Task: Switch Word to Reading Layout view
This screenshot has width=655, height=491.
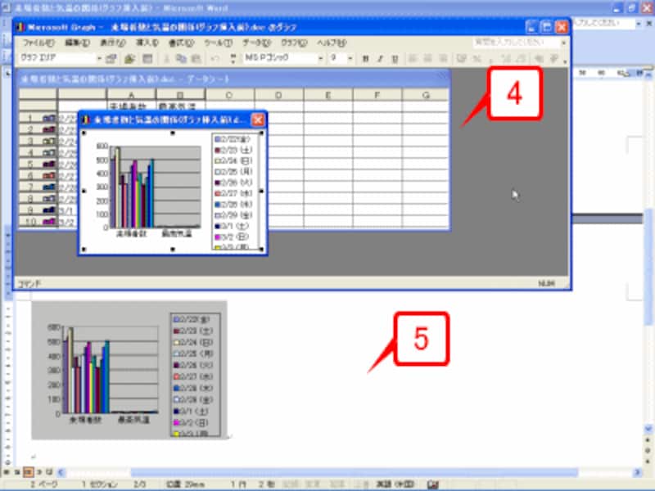Action: pos(49,472)
